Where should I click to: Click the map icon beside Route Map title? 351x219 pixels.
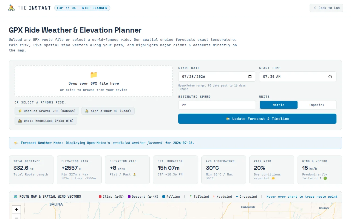[15, 197]
